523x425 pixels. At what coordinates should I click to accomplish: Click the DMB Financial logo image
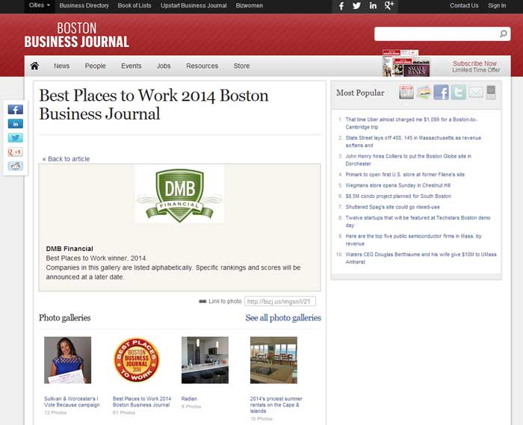coord(179,195)
